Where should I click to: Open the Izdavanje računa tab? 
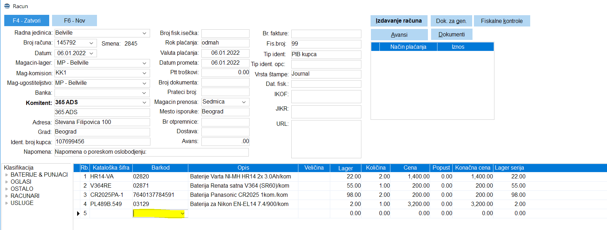(399, 21)
